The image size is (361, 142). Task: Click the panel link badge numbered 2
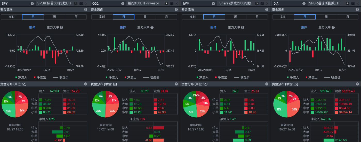pyautogui.click(x=166, y=4)
